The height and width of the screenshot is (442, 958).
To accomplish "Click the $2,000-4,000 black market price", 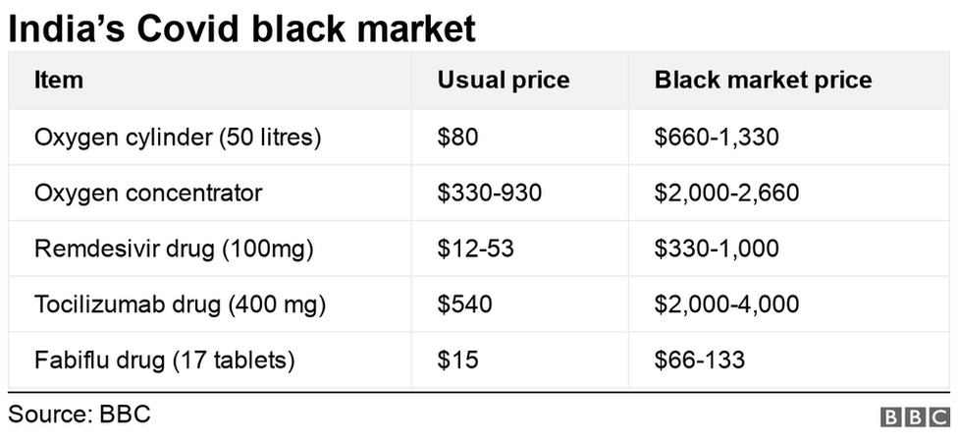I will tap(726, 304).
